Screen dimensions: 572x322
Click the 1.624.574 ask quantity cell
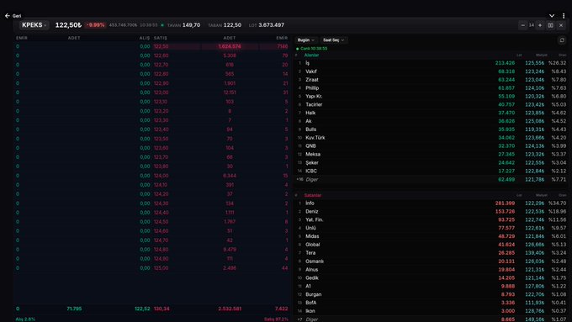tap(230, 46)
